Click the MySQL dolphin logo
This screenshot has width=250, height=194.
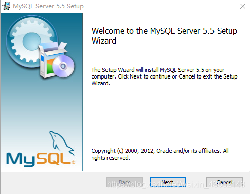pyautogui.click(x=41, y=148)
